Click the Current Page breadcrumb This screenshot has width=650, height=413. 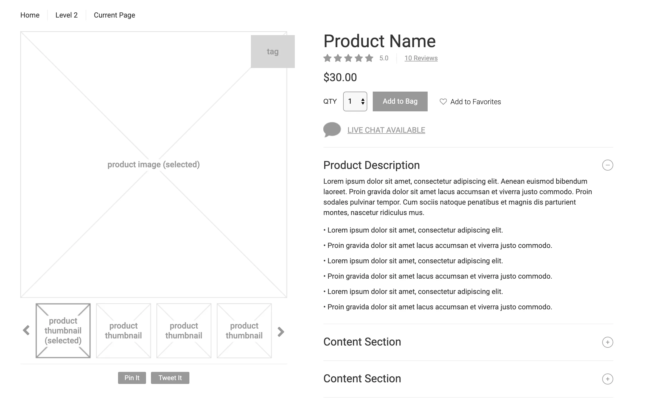(x=114, y=15)
